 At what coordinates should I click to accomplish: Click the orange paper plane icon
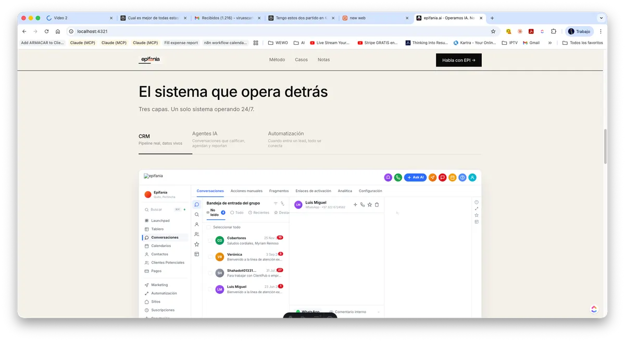coord(432,177)
